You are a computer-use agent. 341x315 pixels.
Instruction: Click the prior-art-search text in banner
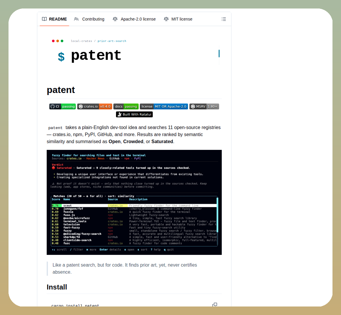coord(112,41)
